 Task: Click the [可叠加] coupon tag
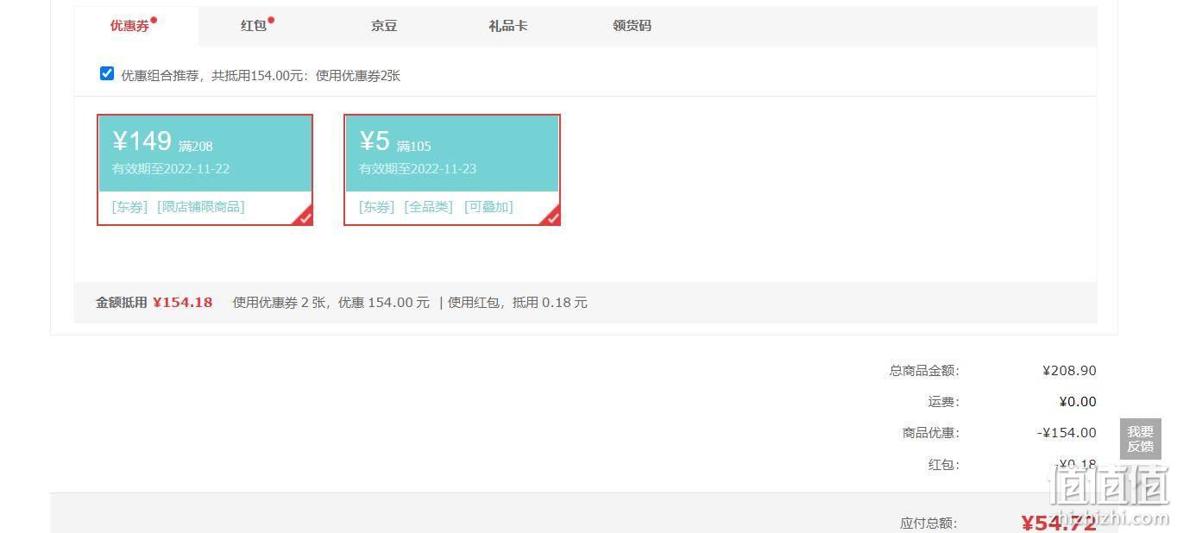(488, 207)
